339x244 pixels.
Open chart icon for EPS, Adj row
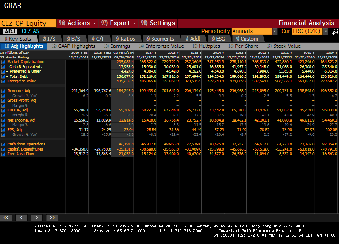pos(3,130)
